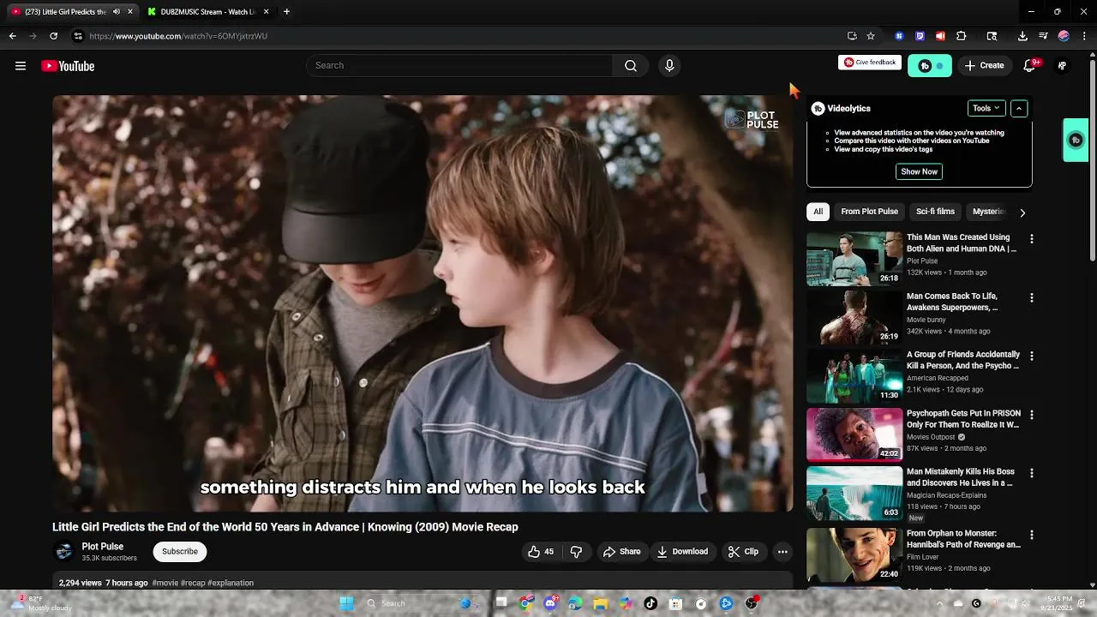Toggle the TubeBuddy teal switch button
The image size is (1097, 617).
930,66
